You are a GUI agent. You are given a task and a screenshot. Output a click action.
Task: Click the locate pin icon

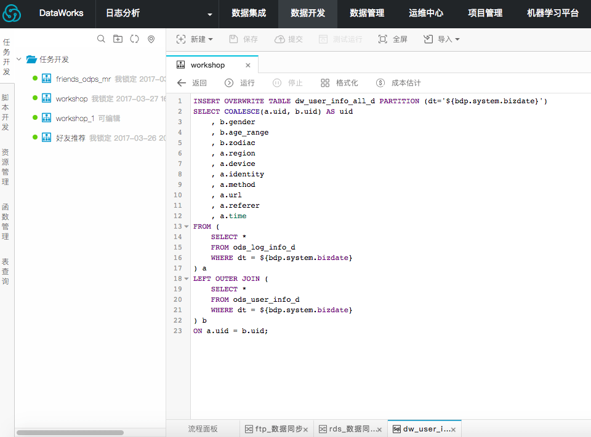(151, 39)
